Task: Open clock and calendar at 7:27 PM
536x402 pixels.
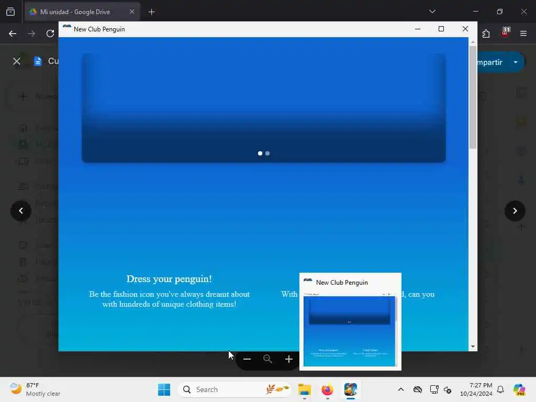Action: click(476, 389)
